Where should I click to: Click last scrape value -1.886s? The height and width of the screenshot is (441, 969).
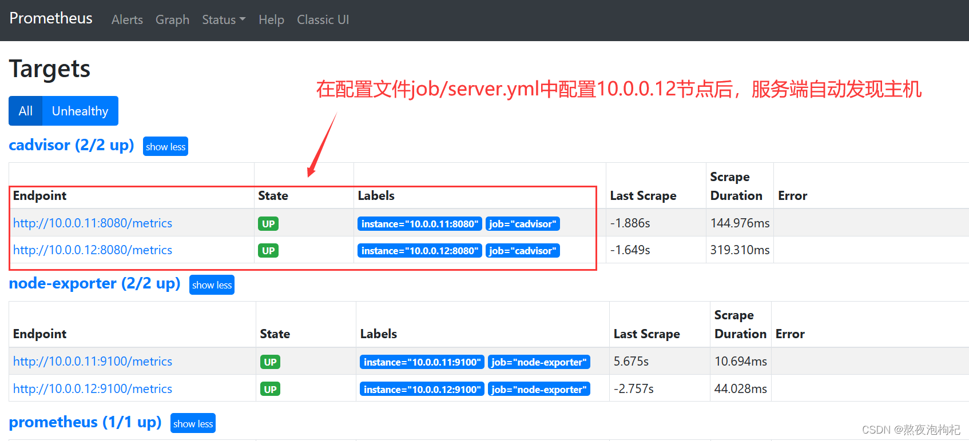tap(630, 223)
